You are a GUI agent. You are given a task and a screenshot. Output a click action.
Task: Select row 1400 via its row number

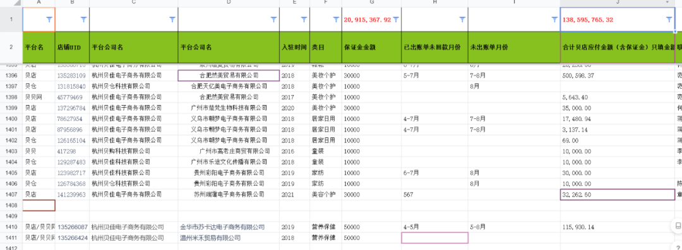click(11, 118)
